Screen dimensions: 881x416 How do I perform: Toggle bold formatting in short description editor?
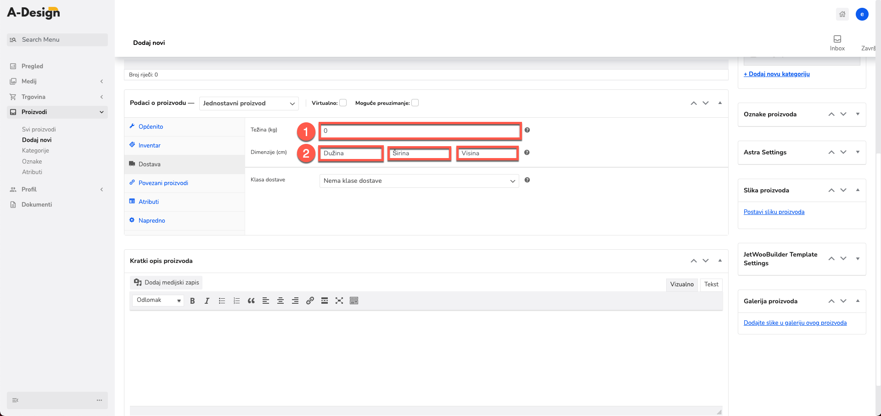tap(192, 301)
